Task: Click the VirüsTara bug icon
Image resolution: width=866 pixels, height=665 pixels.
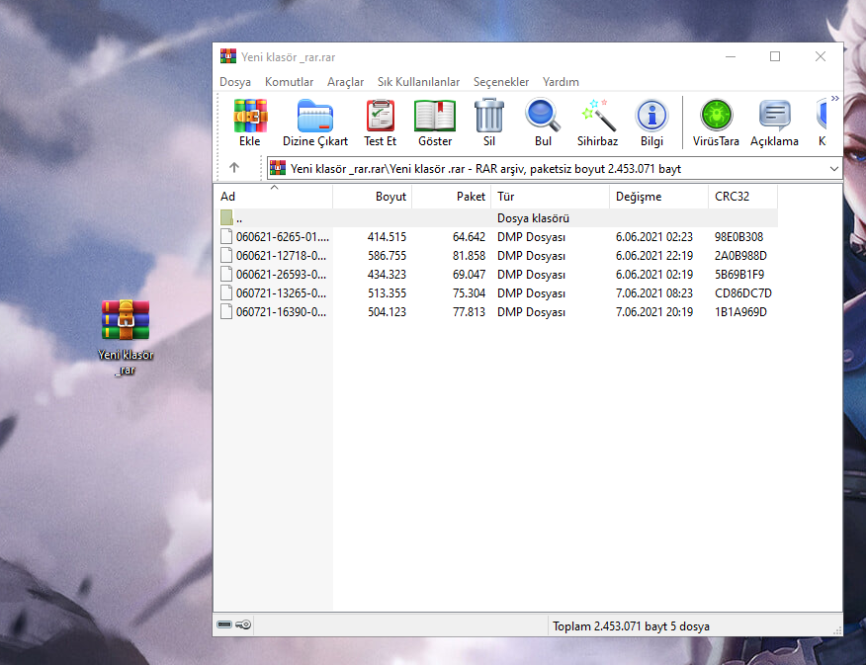Action: (x=717, y=116)
